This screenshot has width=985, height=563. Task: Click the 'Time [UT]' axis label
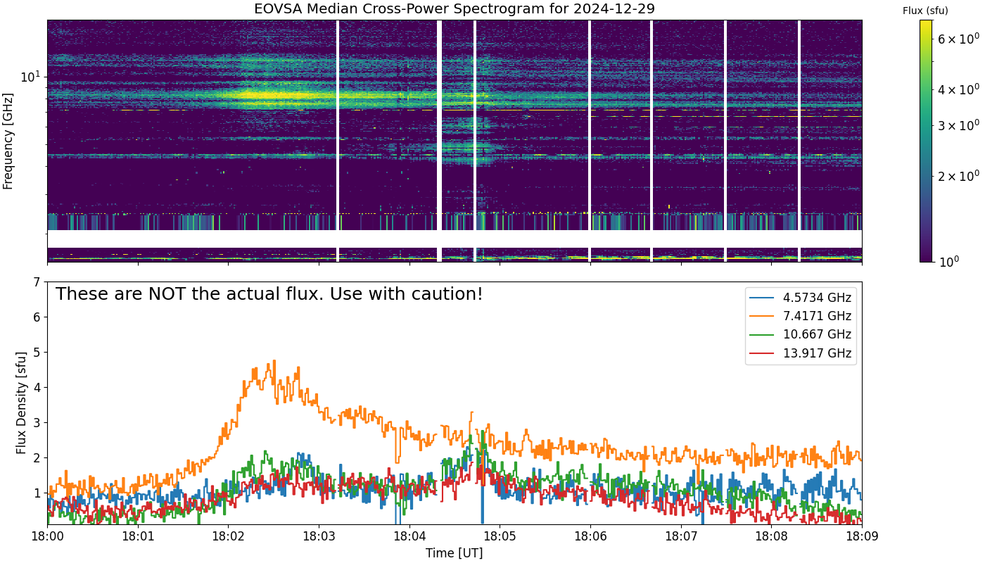[454, 554]
